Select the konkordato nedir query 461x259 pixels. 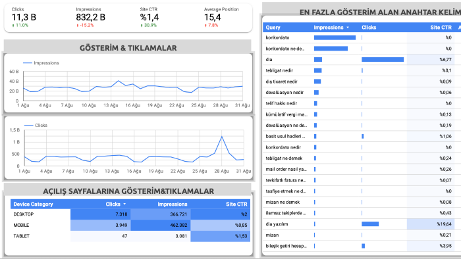click(x=283, y=147)
